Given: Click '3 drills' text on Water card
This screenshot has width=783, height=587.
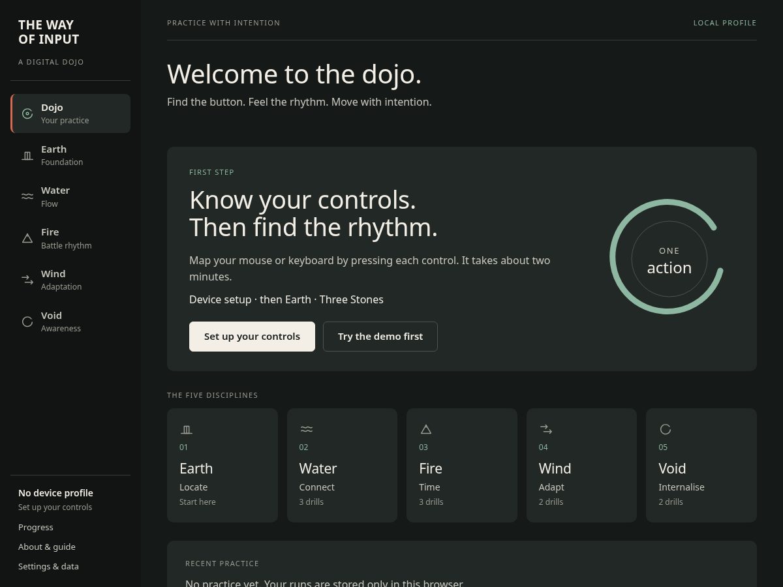Looking at the screenshot, I should coord(311,502).
